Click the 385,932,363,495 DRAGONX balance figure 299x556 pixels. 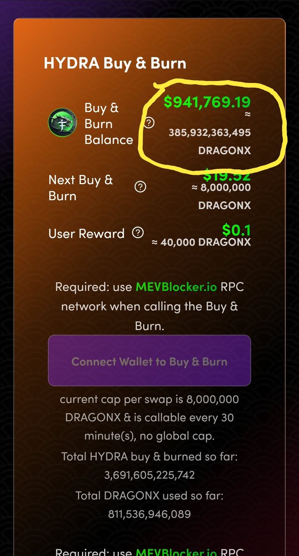click(x=210, y=141)
